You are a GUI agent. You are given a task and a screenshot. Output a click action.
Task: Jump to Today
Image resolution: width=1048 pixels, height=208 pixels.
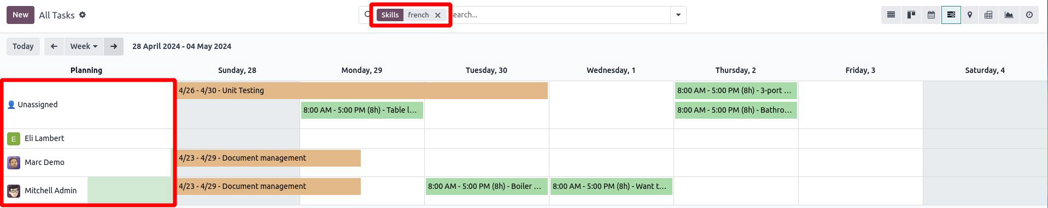(23, 46)
